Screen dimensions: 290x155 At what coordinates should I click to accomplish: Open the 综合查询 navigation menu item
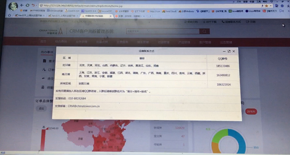point(61,42)
